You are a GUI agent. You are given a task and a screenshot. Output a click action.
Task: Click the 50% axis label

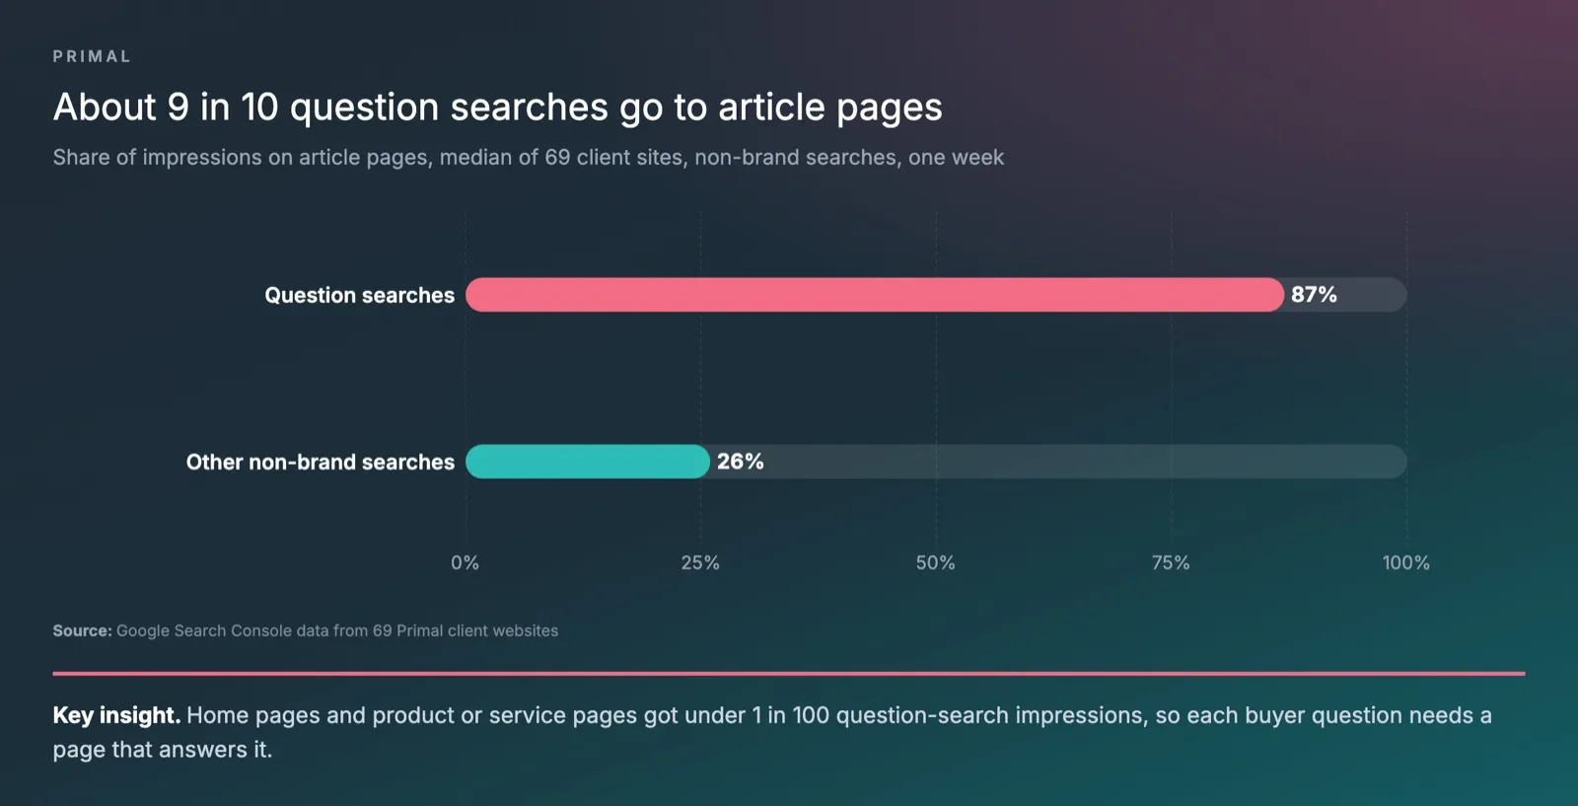936,562
